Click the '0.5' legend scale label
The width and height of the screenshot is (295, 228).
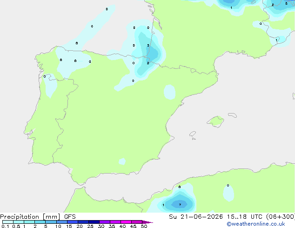click(x=16, y=226)
